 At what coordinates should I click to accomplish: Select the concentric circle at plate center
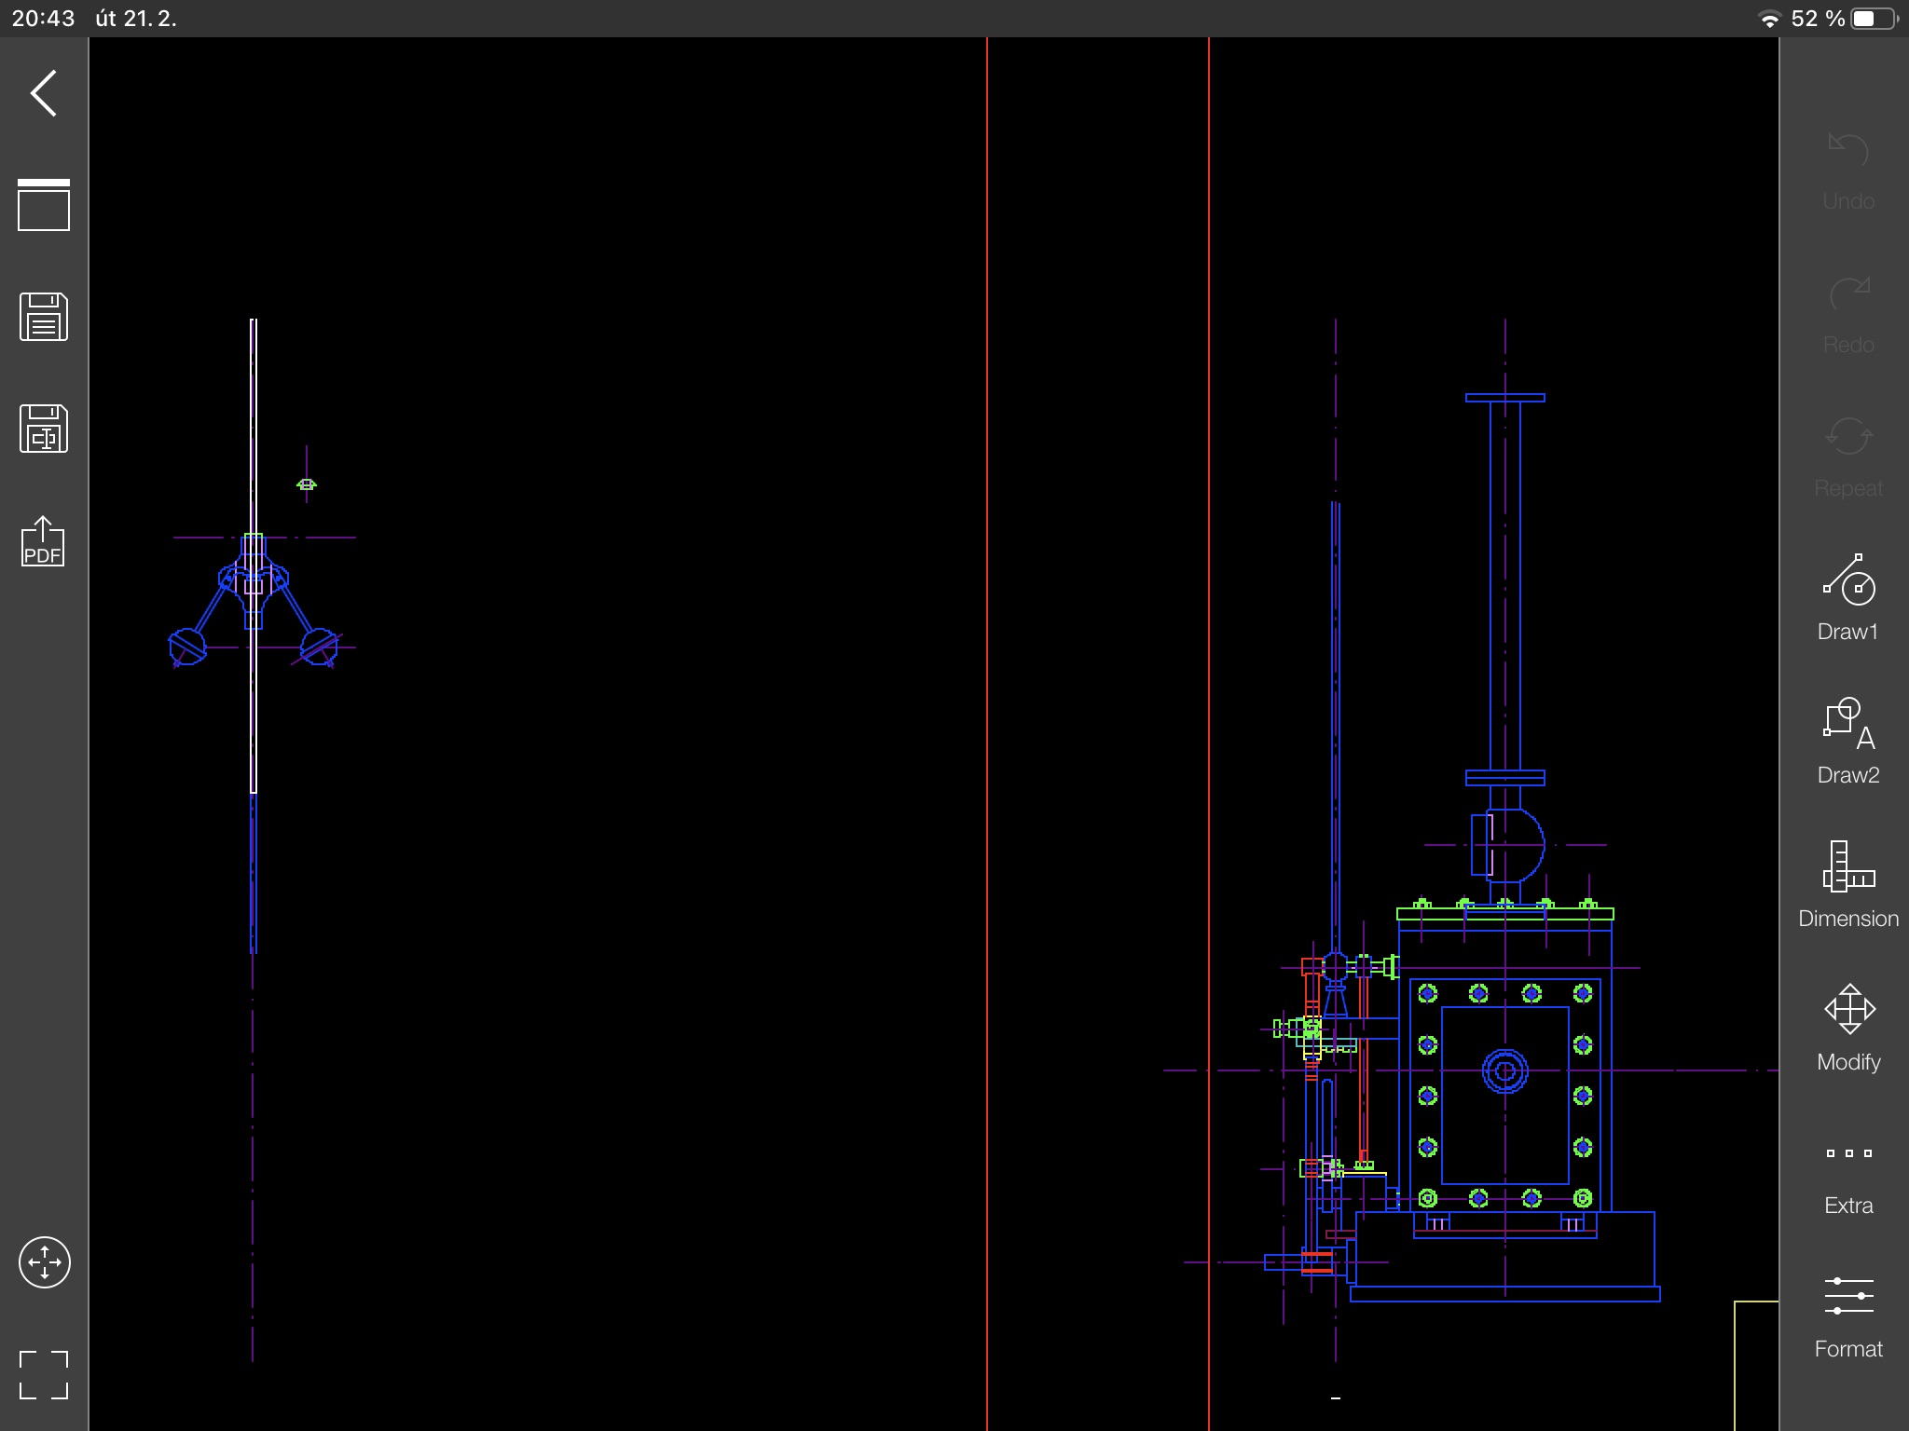click(1504, 1071)
